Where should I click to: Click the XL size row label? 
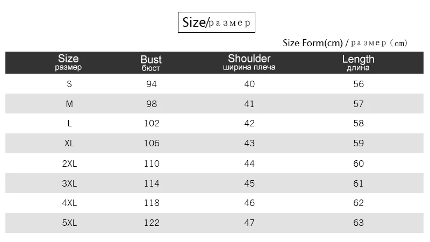[x=69, y=144]
